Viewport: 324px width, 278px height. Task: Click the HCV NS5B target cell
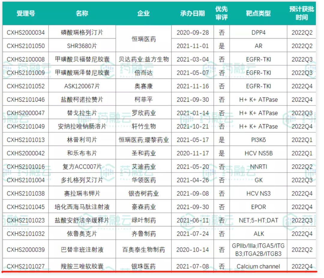click(x=258, y=153)
